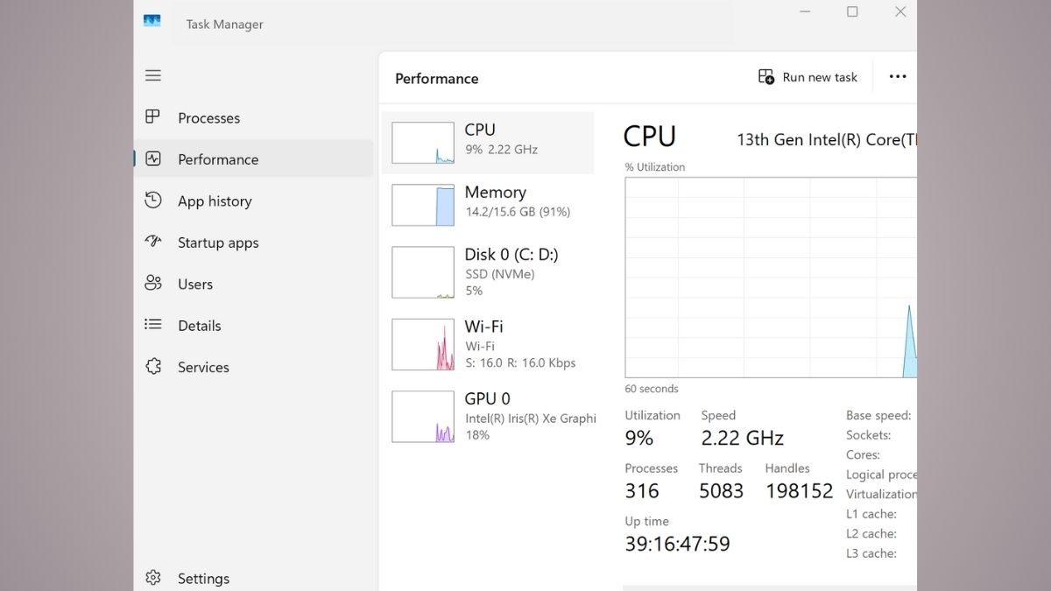This screenshot has height=591, width=1051.
Task: Select the GPU 0 thumbnail graph
Action: pyautogui.click(x=423, y=416)
